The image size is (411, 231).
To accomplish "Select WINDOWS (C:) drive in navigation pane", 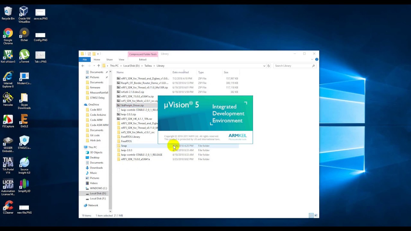I will pyautogui.click(x=98, y=188).
